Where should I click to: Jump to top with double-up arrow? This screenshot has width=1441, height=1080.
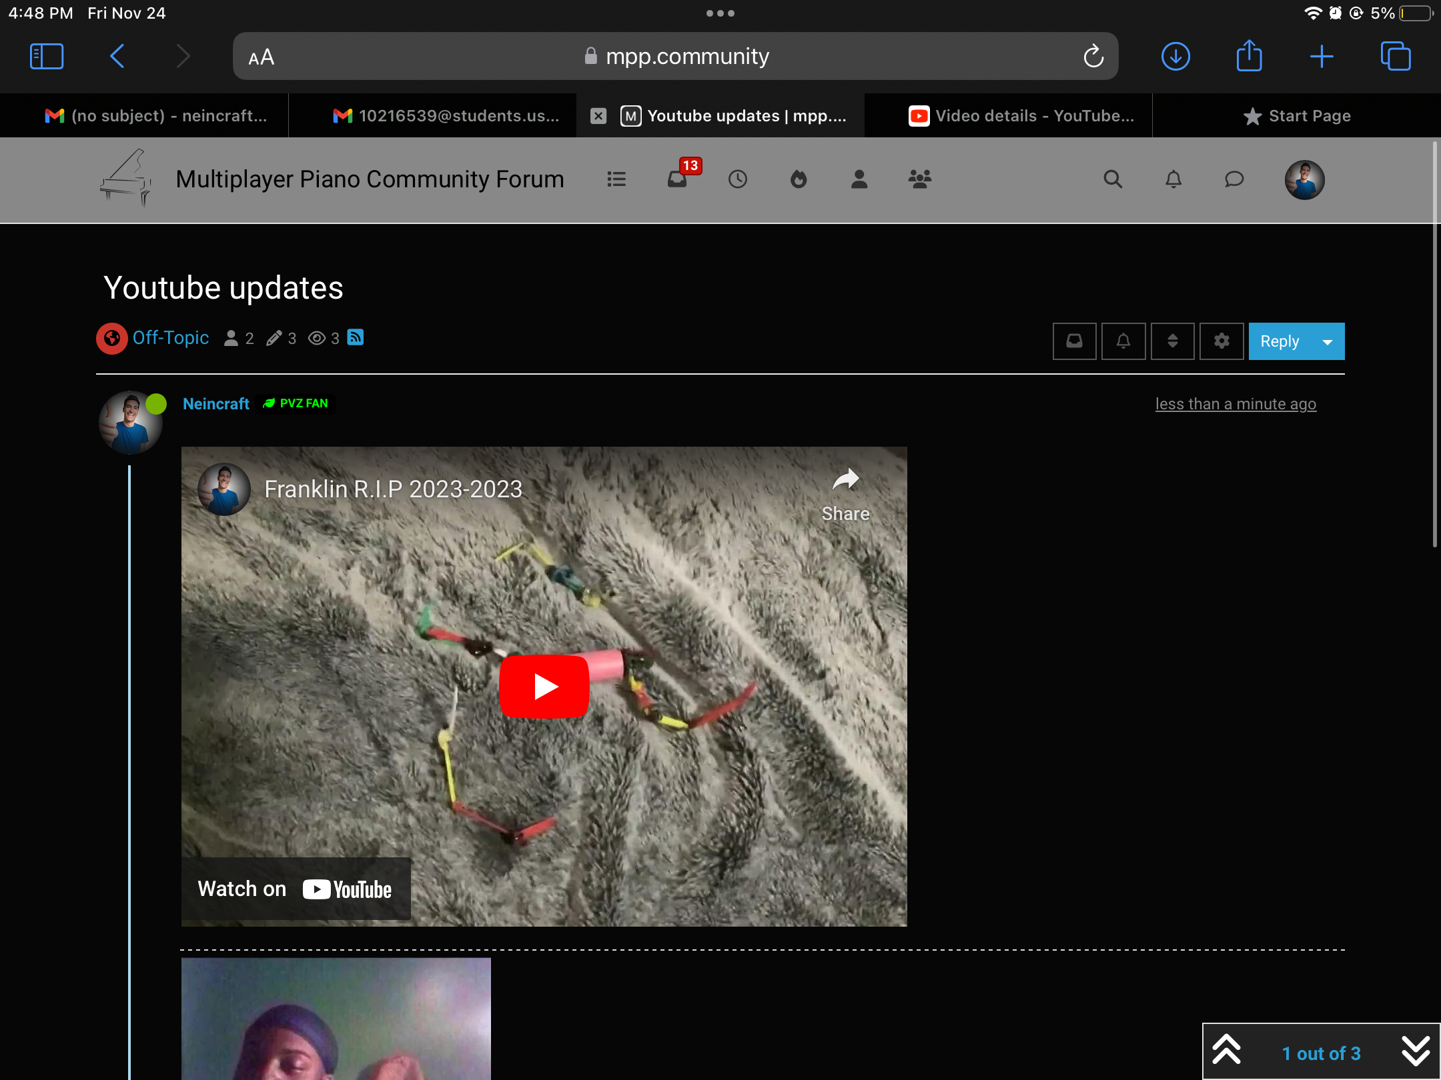tap(1226, 1051)
